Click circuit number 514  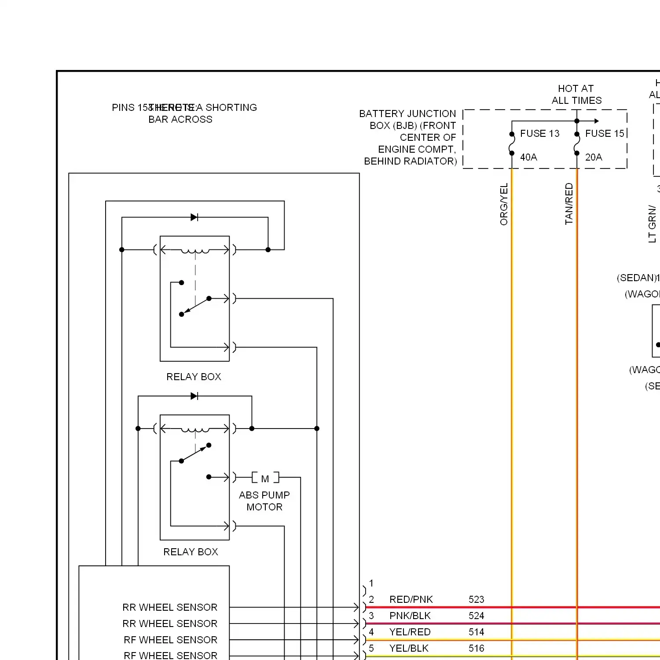click(476, 632)
